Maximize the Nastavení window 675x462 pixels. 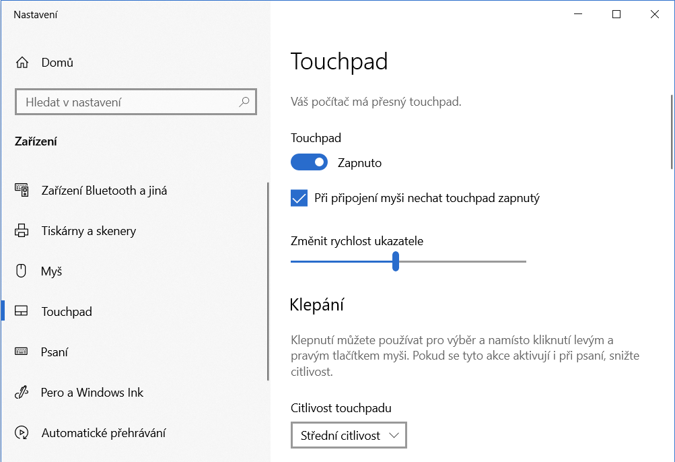point(616,14)
